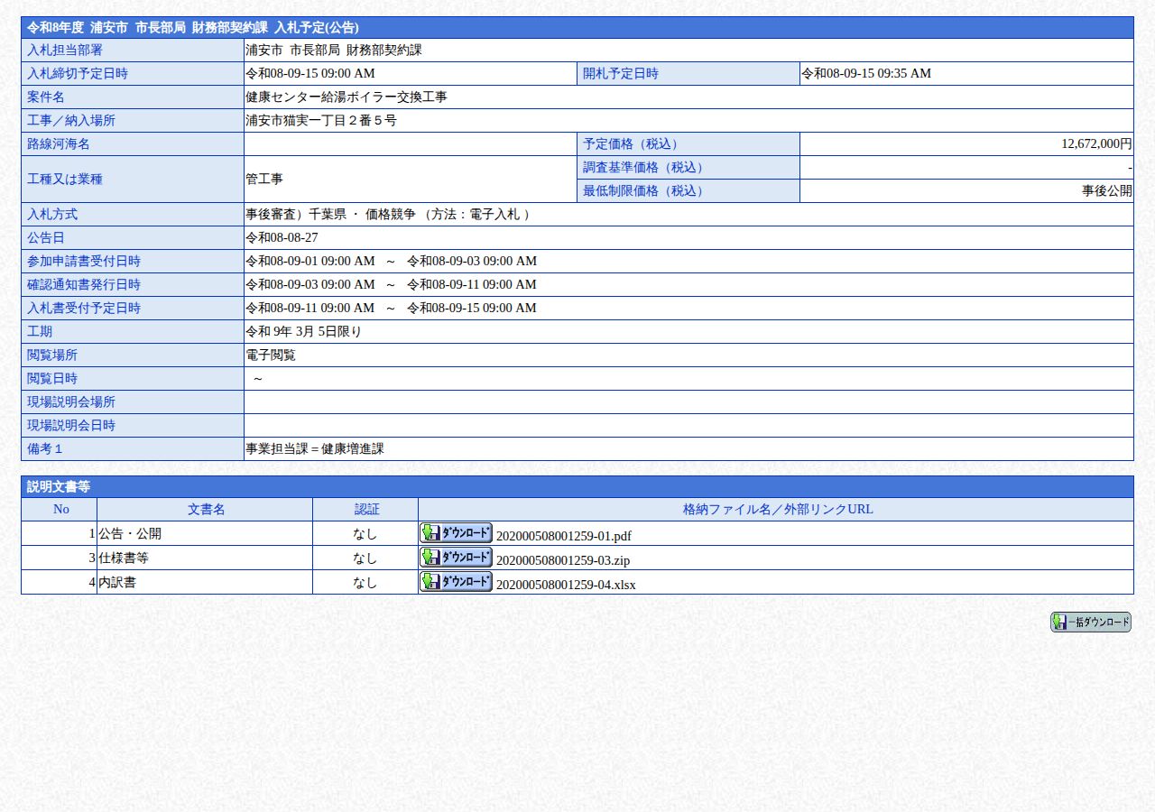
Task: Click the No column header
Action: tap(60, 509)
